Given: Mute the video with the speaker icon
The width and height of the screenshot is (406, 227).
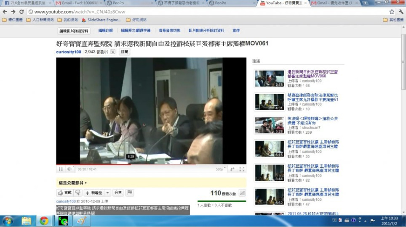Looking at the screenshot, I should coord(69,169).
